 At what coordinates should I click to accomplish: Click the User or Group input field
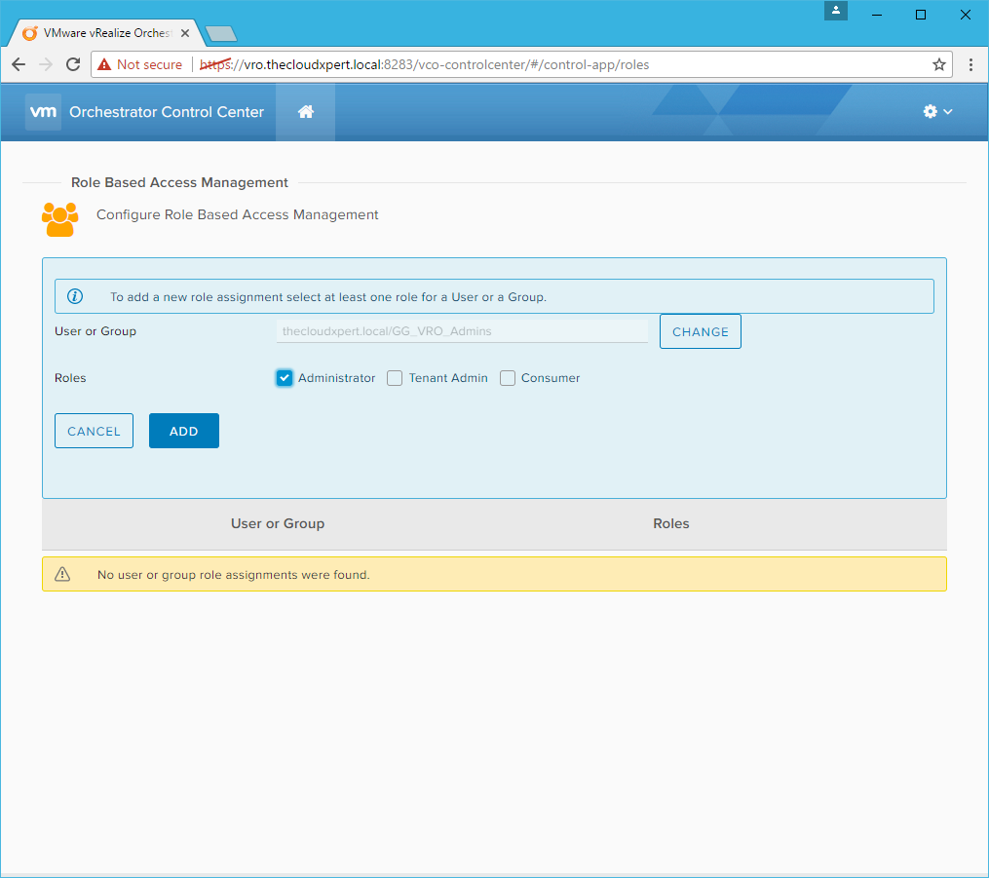462,331
